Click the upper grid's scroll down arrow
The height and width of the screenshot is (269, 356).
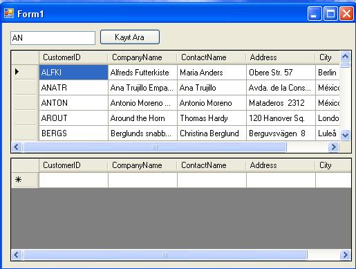345,135
